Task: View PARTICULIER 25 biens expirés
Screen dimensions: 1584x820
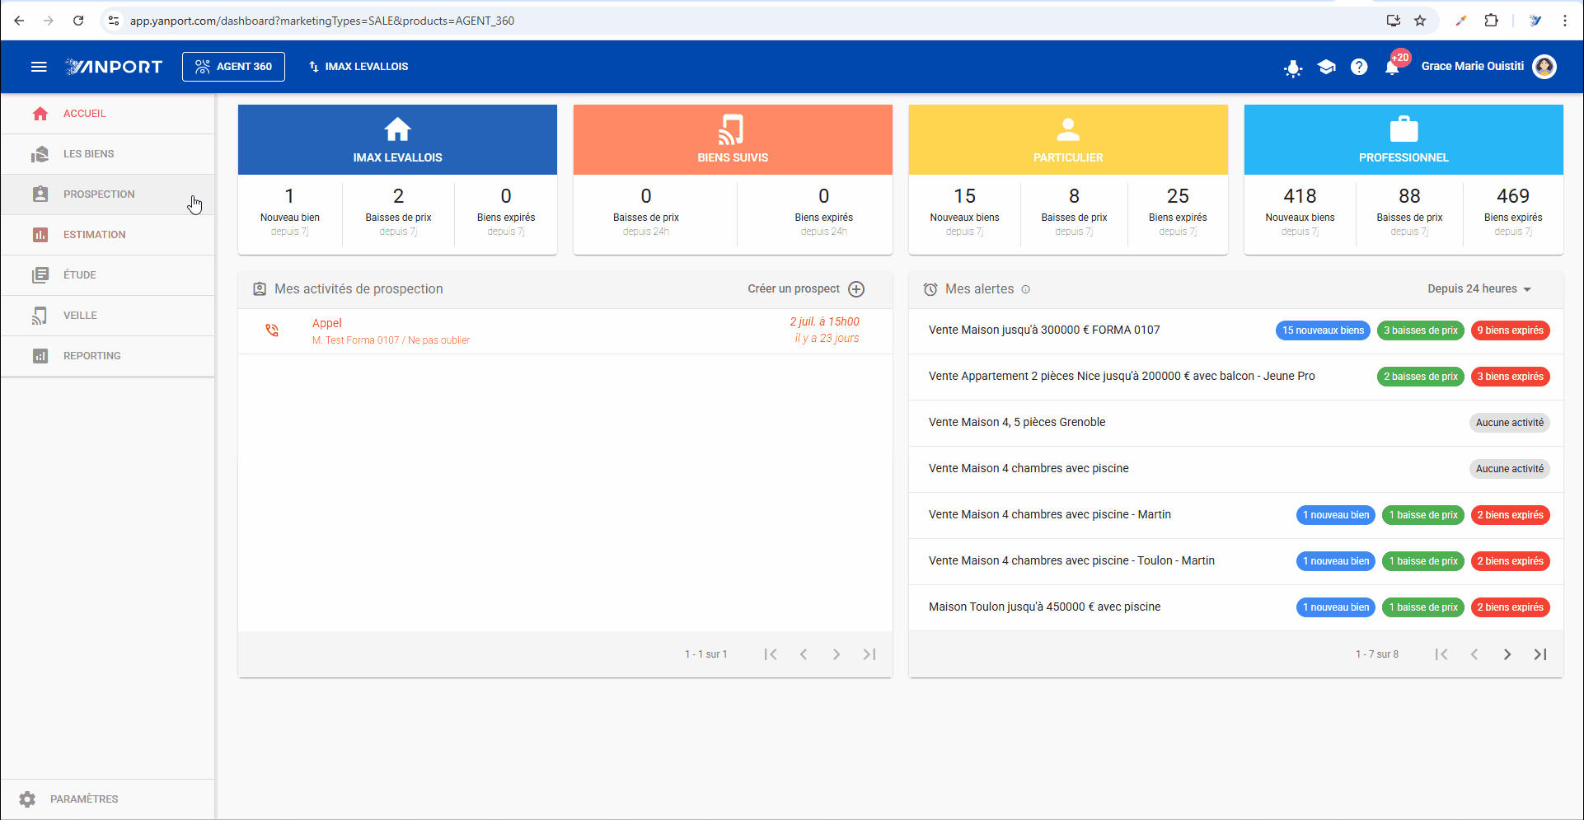Action: tap(1178, 212)
